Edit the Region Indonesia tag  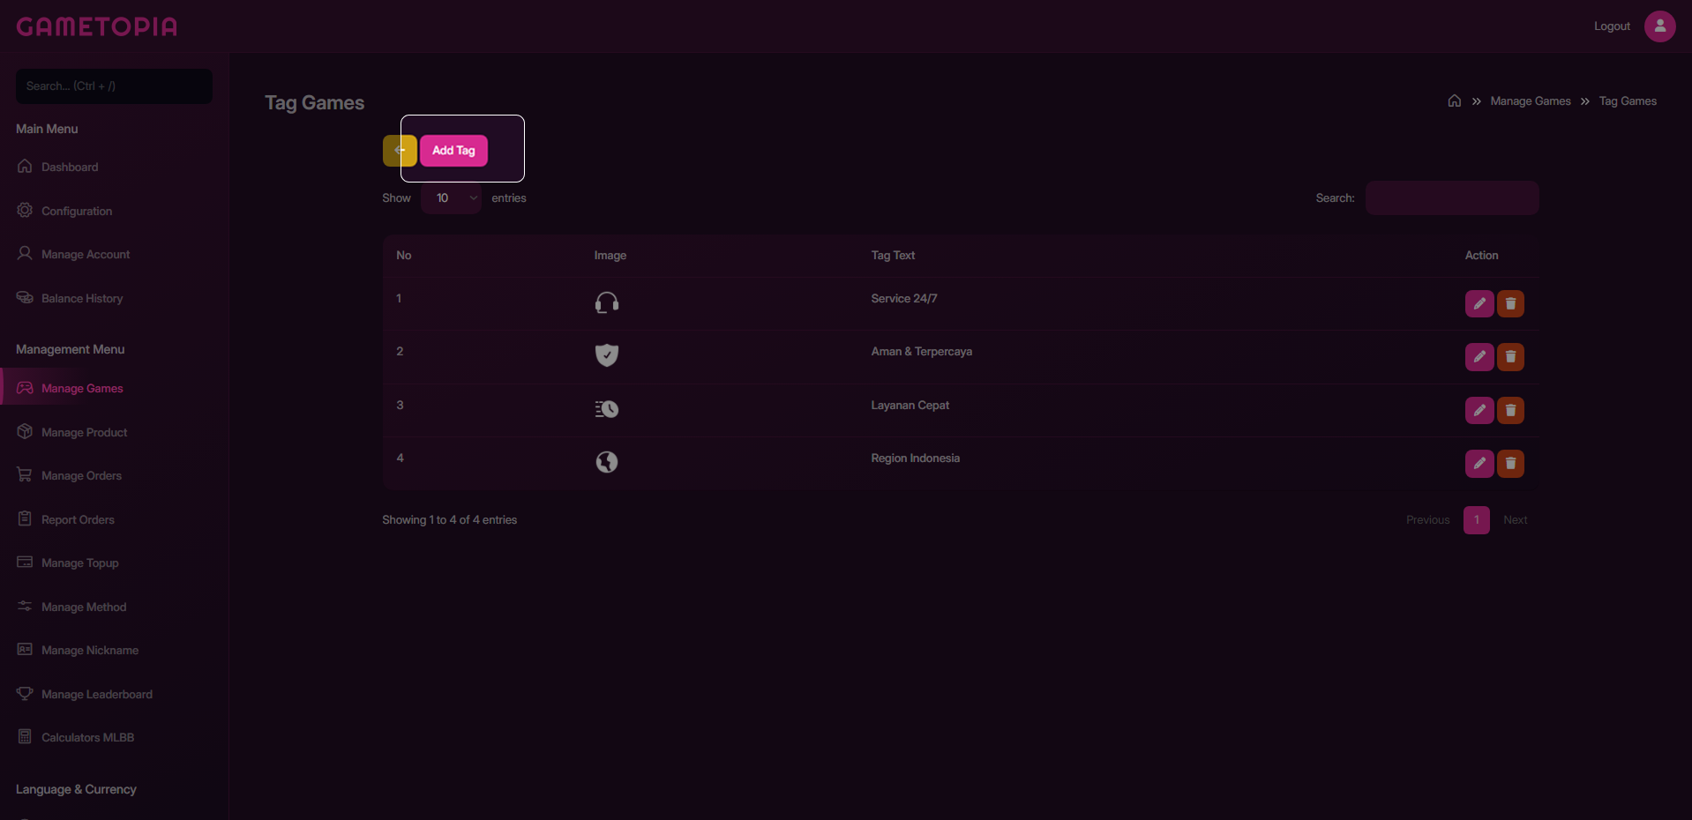click(x=1479, y=464)
